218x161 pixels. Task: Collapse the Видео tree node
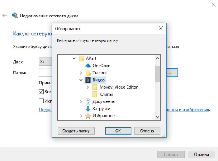coord(81,80)
